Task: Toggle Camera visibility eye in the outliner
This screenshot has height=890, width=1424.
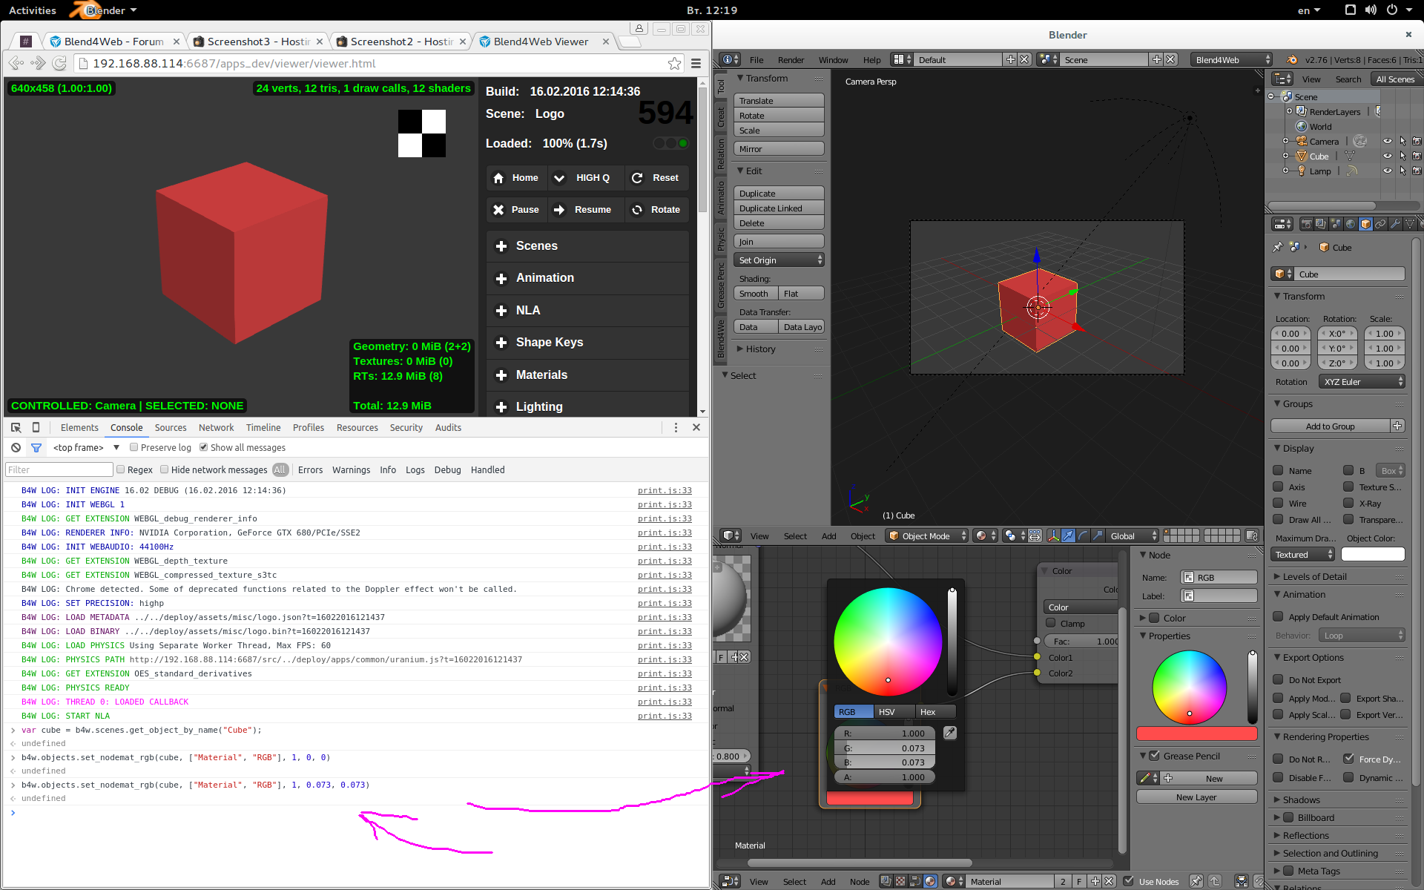Action: [x=1388, y=141]
